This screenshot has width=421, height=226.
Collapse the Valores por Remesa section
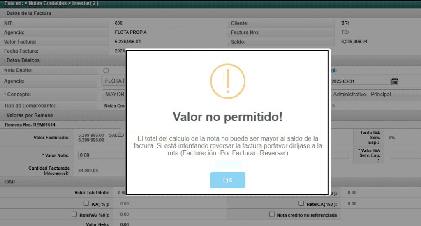click(x=28, y=115)
